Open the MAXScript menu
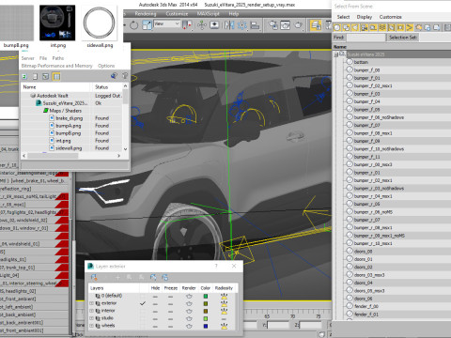 (208, 14)
